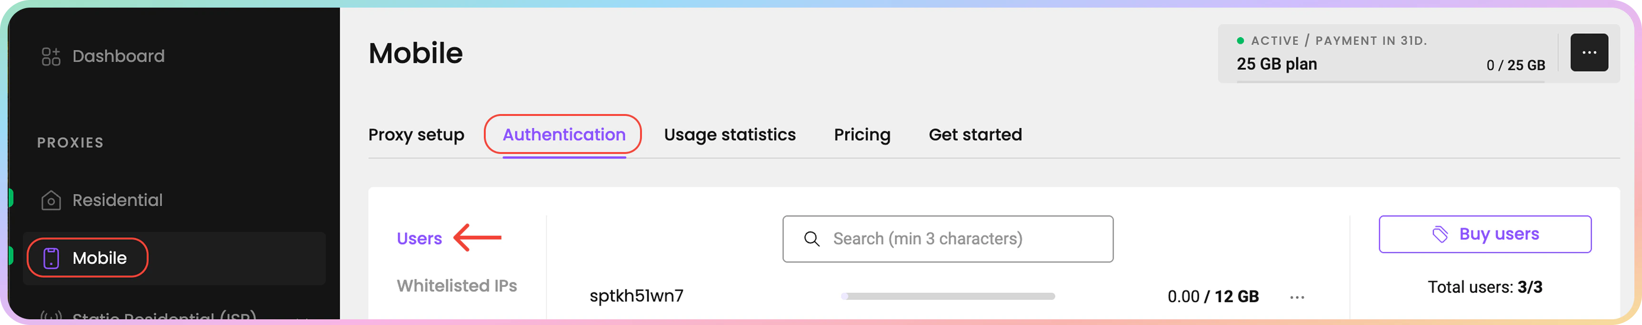The height and width of the screenshot is (325, 1642).
Task: Open the three-dot menu for user sptkh51wn7
Action: click(1297, 297)
